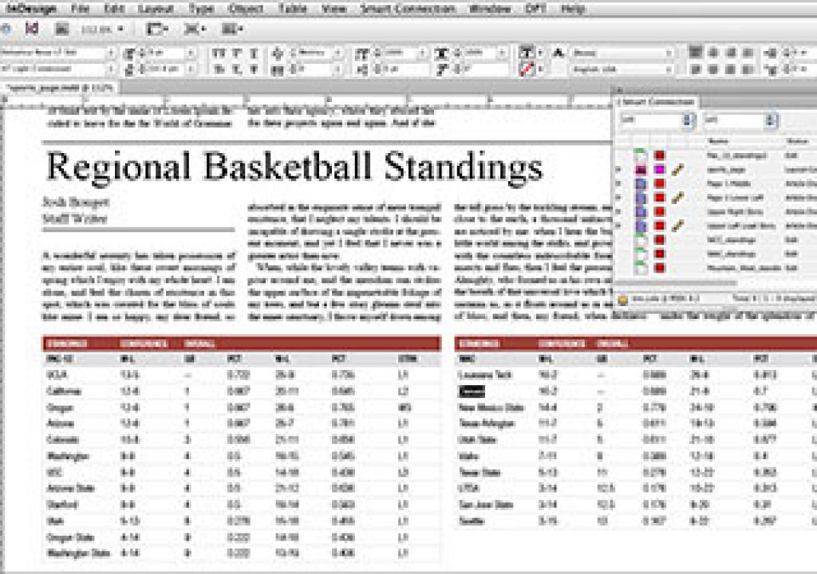Click the article icon in Upper Right Story row
This screenshot has width=817, height=574.
pyautogui.click(x=641, y=212)
